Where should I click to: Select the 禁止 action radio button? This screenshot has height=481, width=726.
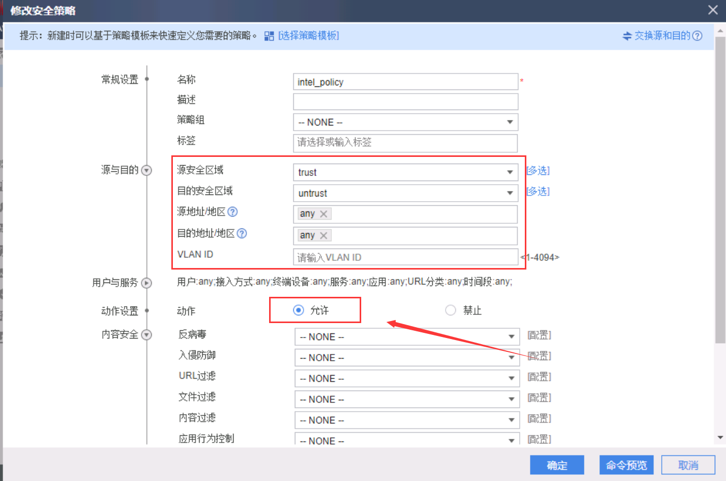[451, 310]
